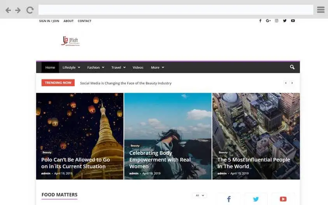Open the YouTube icon in top bar

click(x=293, y=21)
